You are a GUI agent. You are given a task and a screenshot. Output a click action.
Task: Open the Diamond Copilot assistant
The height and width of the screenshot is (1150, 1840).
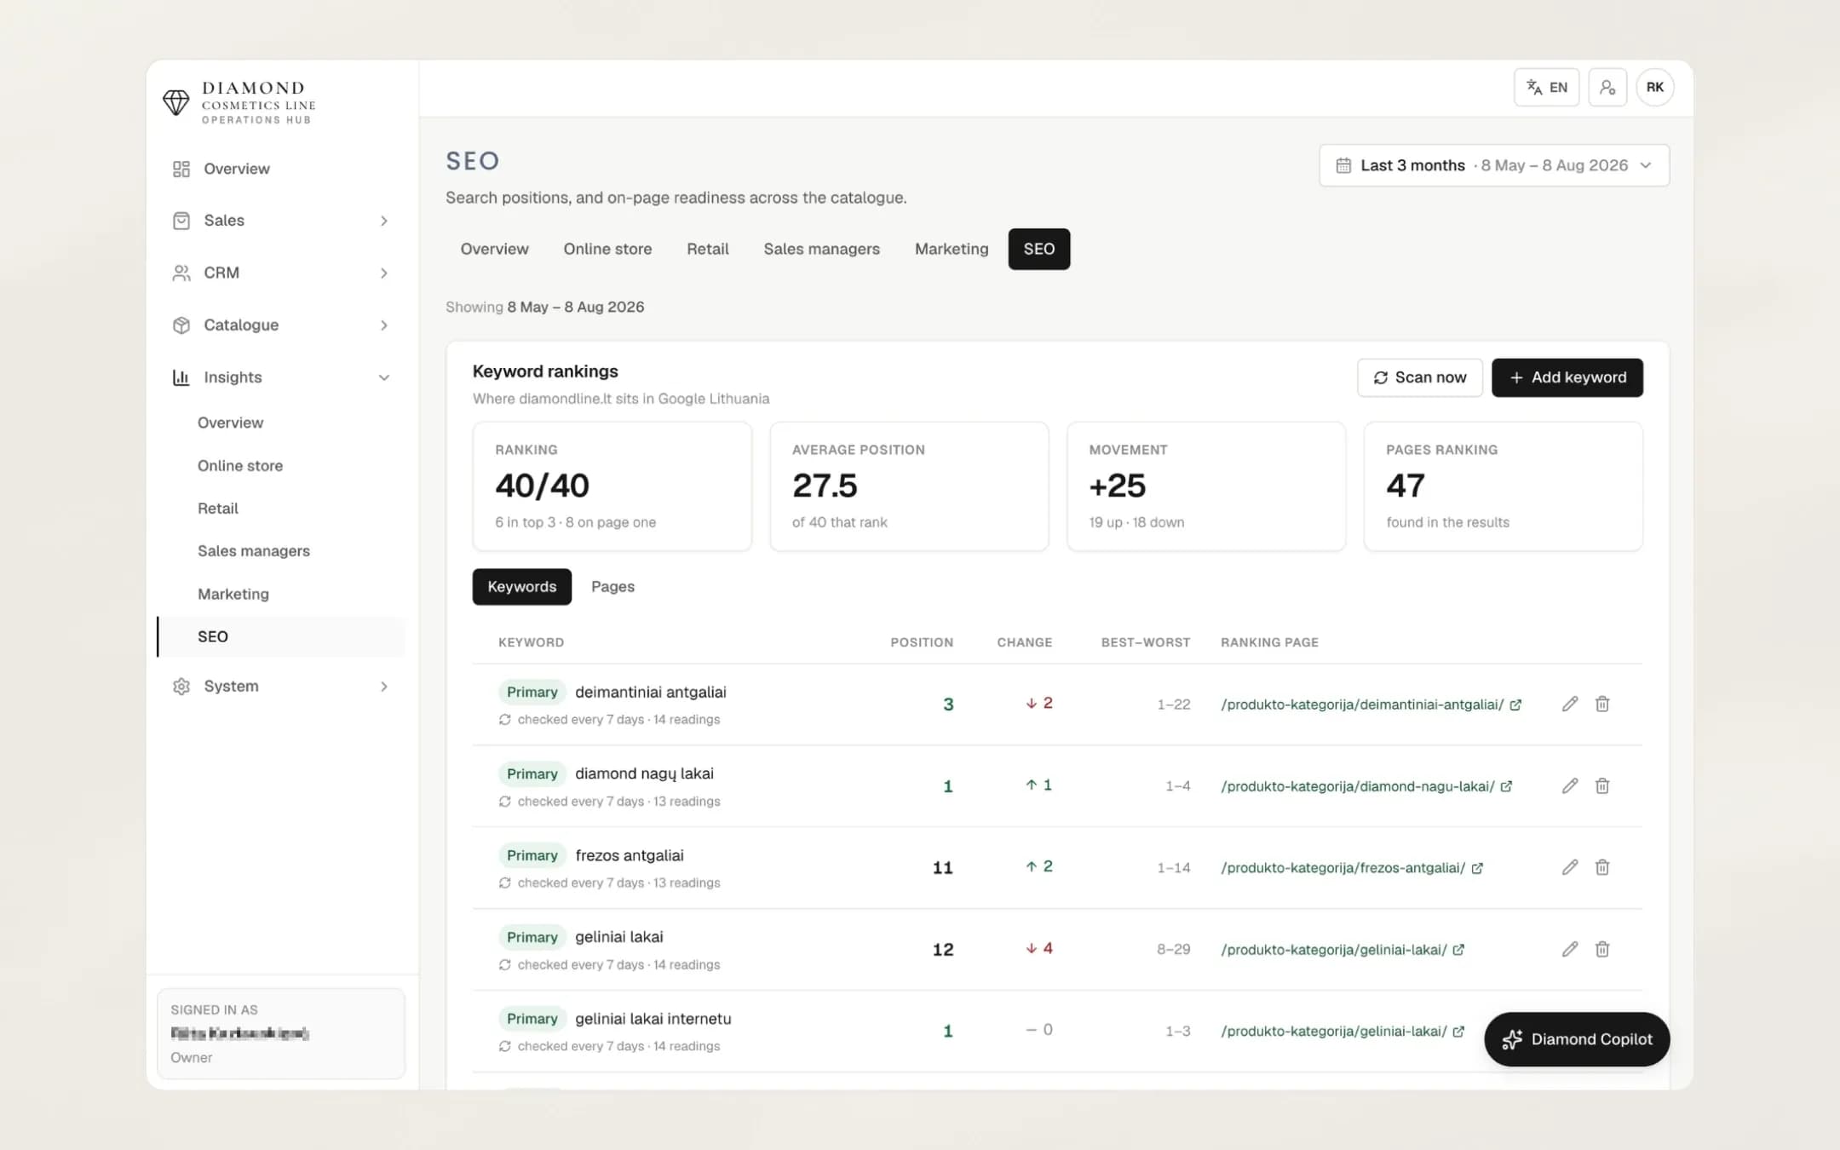click(1577, 1039)
